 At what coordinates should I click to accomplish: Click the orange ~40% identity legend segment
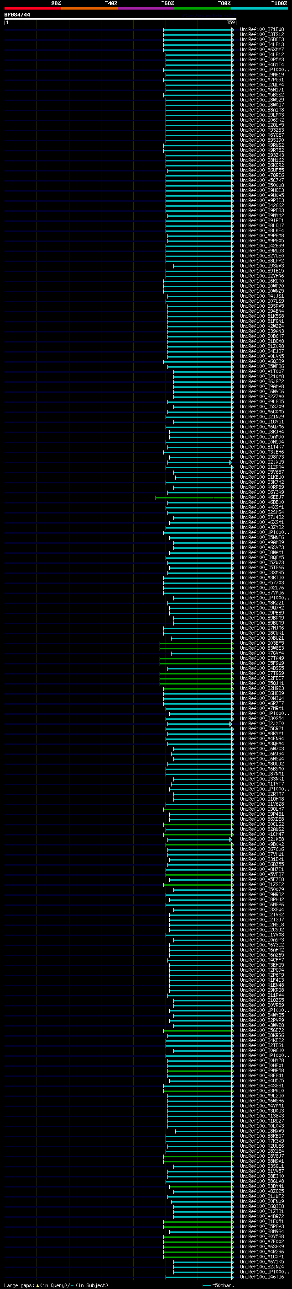point(89,8)
